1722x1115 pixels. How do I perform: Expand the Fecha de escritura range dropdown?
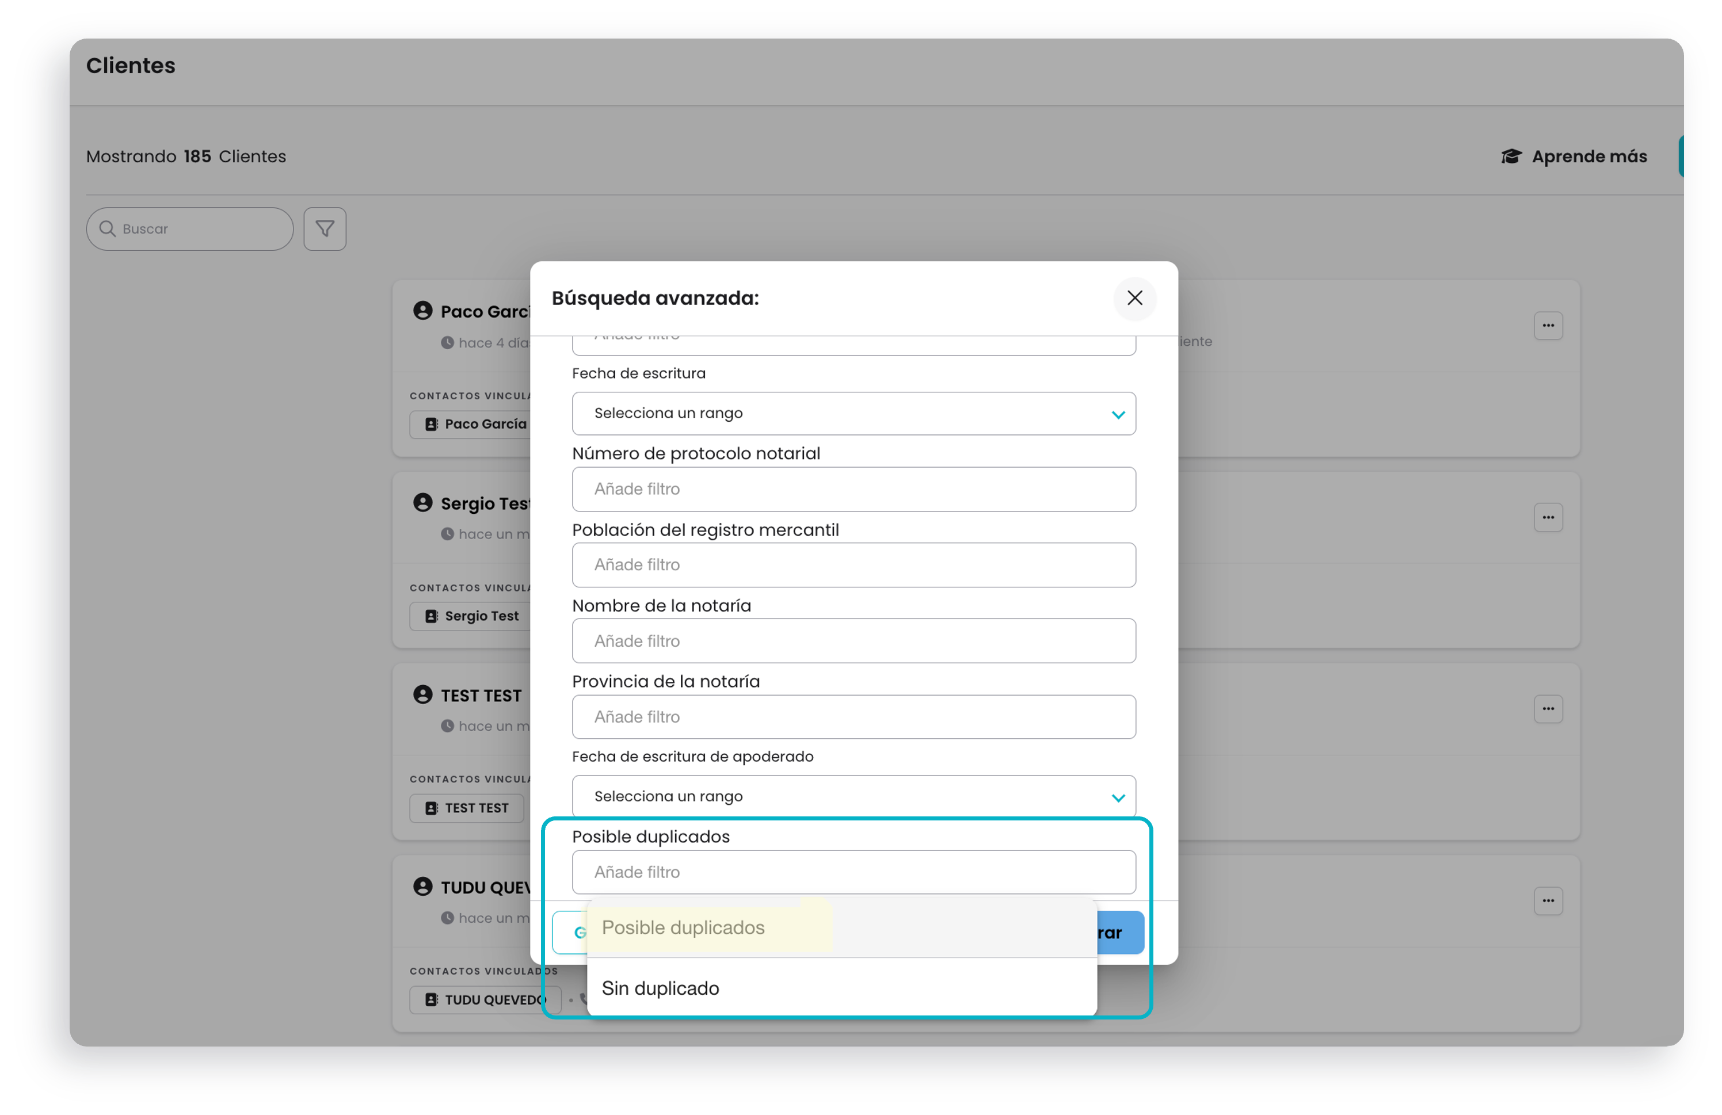854,414
